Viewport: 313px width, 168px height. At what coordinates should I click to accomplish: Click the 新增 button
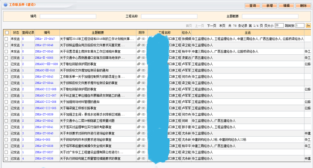(269, 6)
